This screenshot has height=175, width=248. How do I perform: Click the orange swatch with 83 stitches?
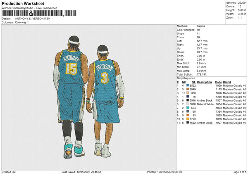188,115
